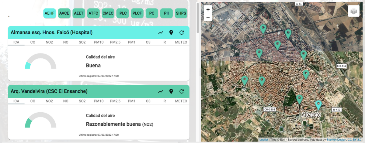Open O3 tab in Arq. Vandelvira card
365x143 pixels.
pyautogui.click(x=148, y=101)
